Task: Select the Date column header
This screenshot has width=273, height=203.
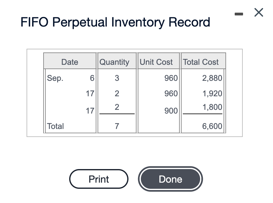Action: point(70,62)
